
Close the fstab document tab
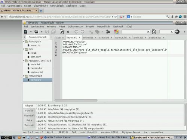[x=63, y=38]
